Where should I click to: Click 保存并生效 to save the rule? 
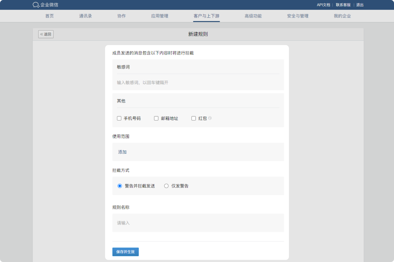click(x=126, y=252)
